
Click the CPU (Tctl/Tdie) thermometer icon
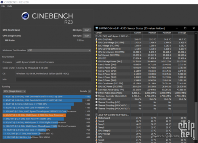tap(96, 39)
